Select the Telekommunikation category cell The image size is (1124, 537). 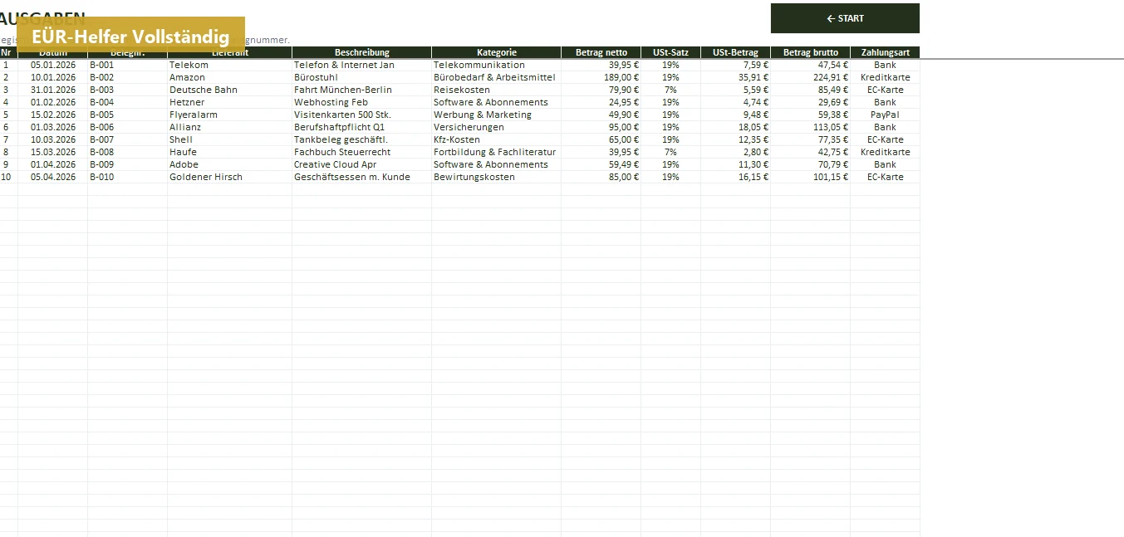pos(497,65)
